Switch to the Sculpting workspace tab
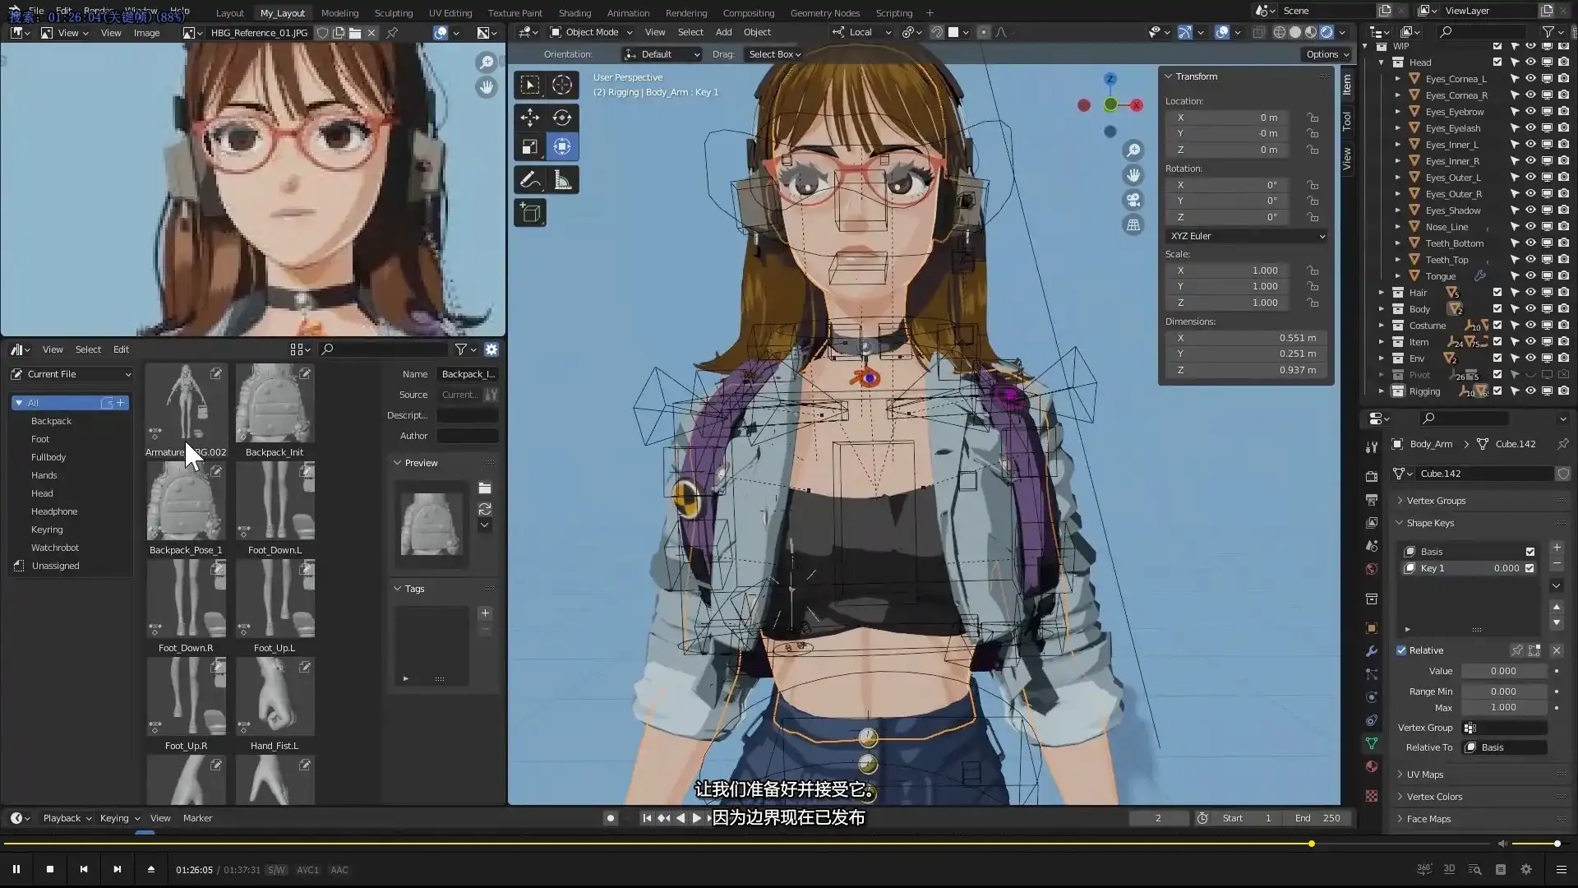This screenshot has width=1578, height=888. [x=393, y=13]
